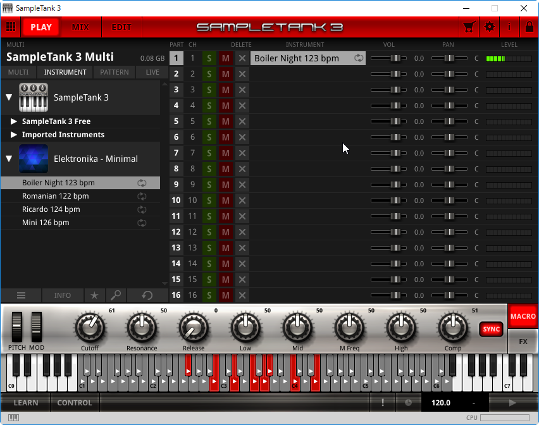Start playback with the transport play arrow
Image resolution: width=539 pixels, height=425 pixels.
pos(512,403)
